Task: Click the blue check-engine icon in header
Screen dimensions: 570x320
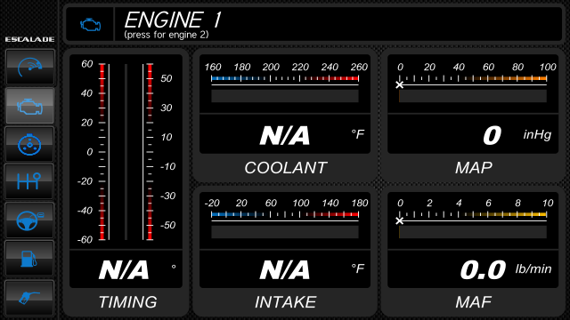Action: (90, 25)
